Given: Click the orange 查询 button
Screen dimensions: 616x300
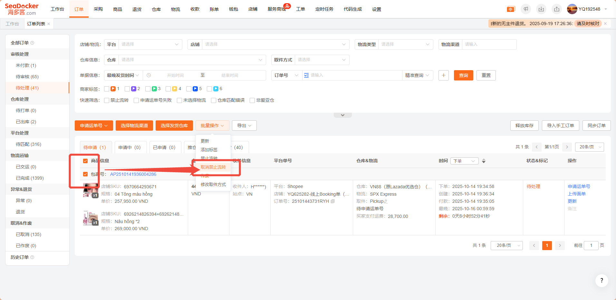Looking at the screenshot, I should (x=463, y=75).
